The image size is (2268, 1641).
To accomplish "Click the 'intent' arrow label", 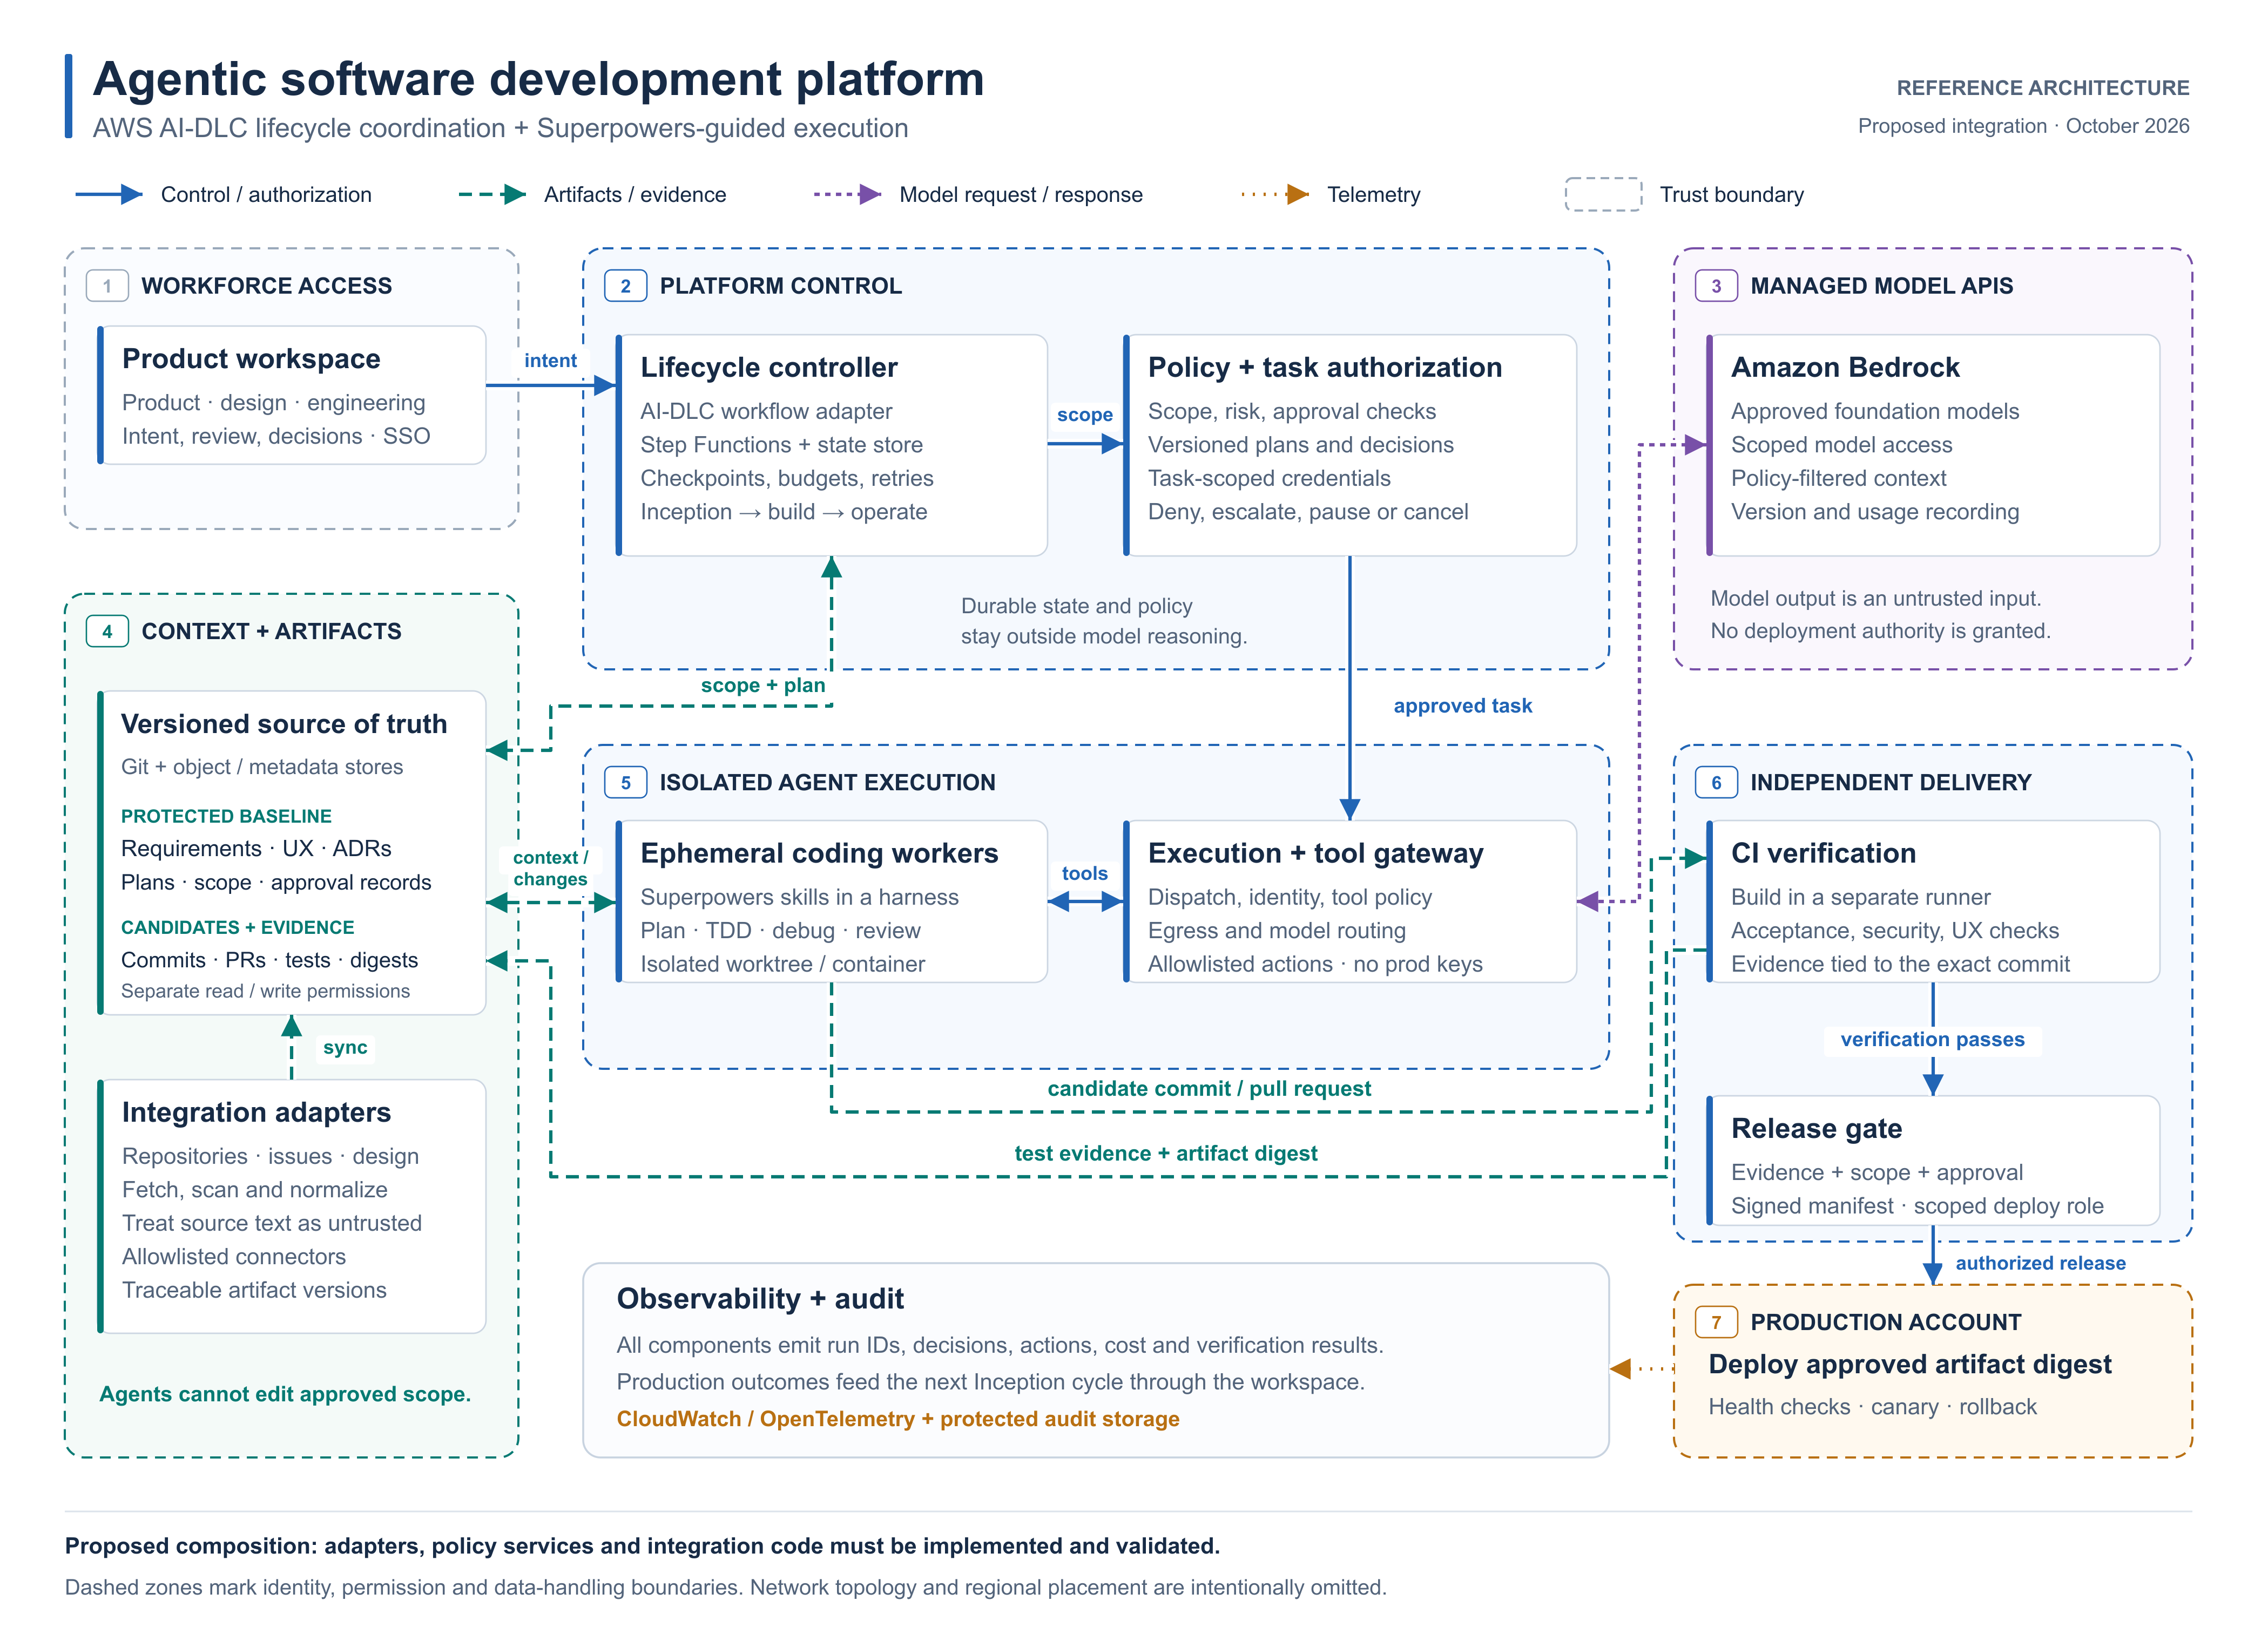I will click(x=550, y=361).
